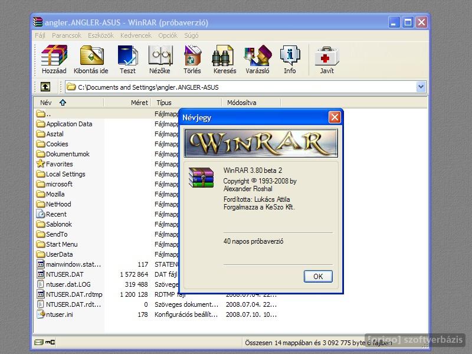Click the WinRAR books icon in title bar
The width and height of the screenshot is (472, 354).
(38, 22)
